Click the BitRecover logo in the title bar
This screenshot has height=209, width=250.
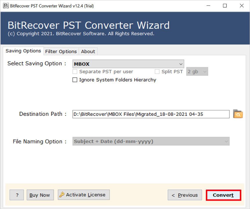click(x=6, y=6)
